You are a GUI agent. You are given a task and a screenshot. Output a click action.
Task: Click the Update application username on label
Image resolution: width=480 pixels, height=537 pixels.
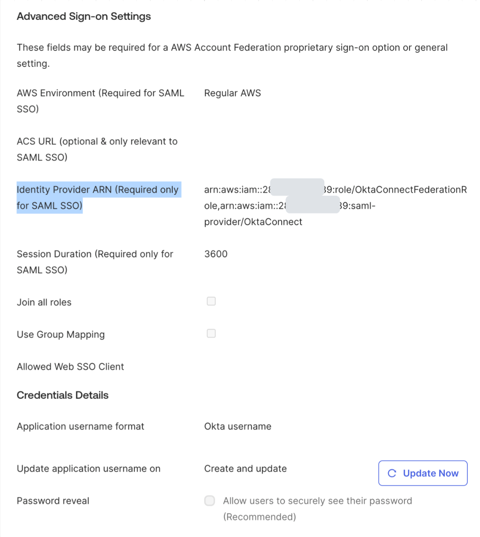[x=88, y=469]
